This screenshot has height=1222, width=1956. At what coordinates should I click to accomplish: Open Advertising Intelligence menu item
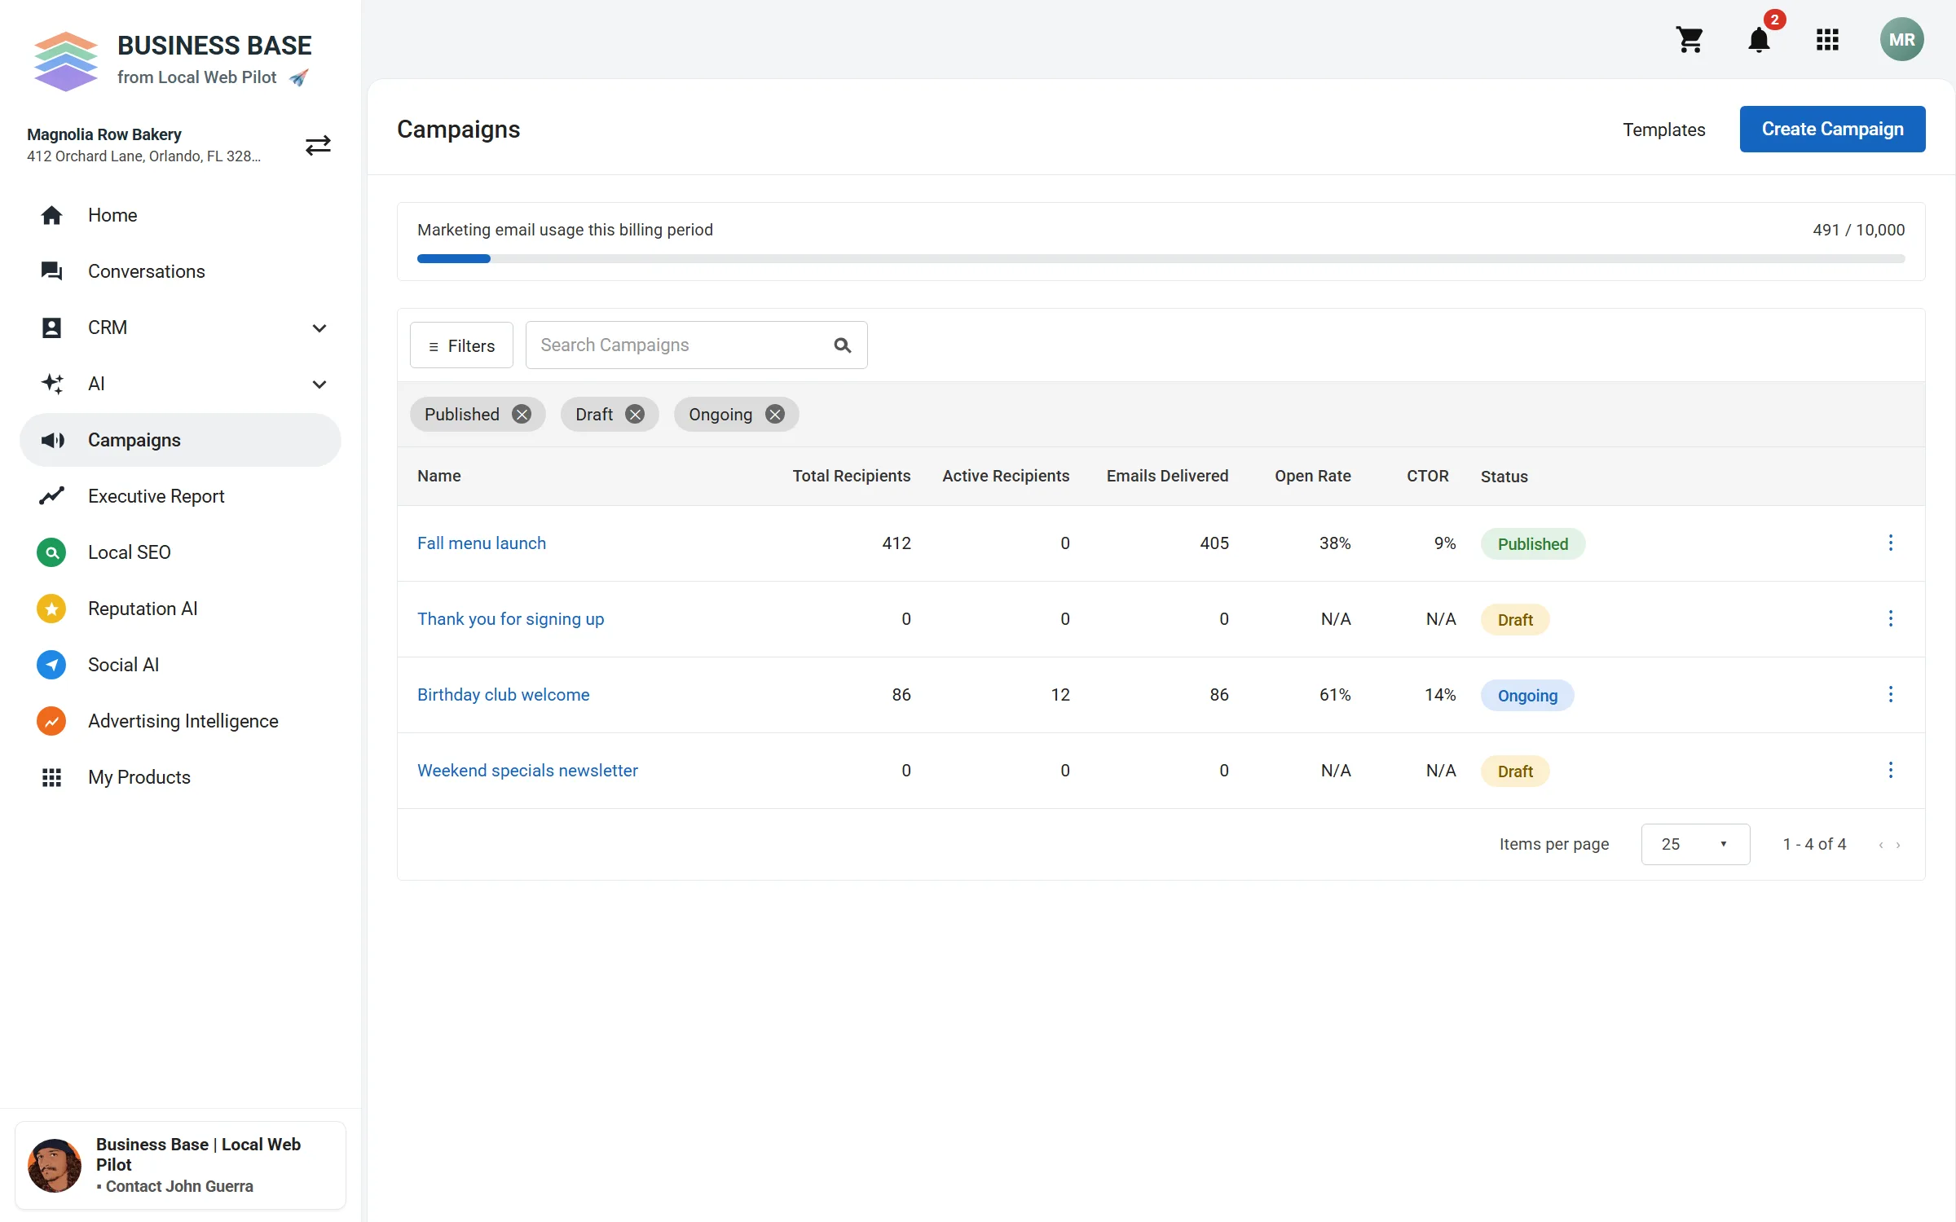[x=180, y=721]
